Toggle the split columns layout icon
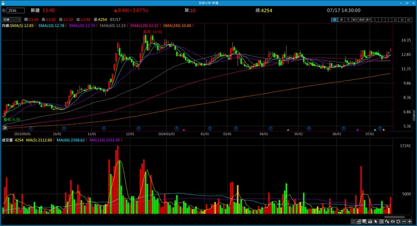417x226 pixels. tap(381, 221)
